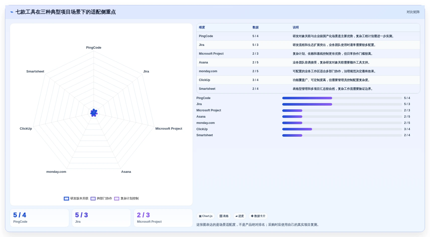430x237 pixels.
Task: Click the footnote about 场景适配度
Action: click(258, 225)
